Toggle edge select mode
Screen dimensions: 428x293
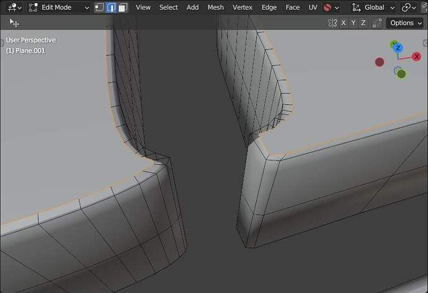click(x=111, y=7)
